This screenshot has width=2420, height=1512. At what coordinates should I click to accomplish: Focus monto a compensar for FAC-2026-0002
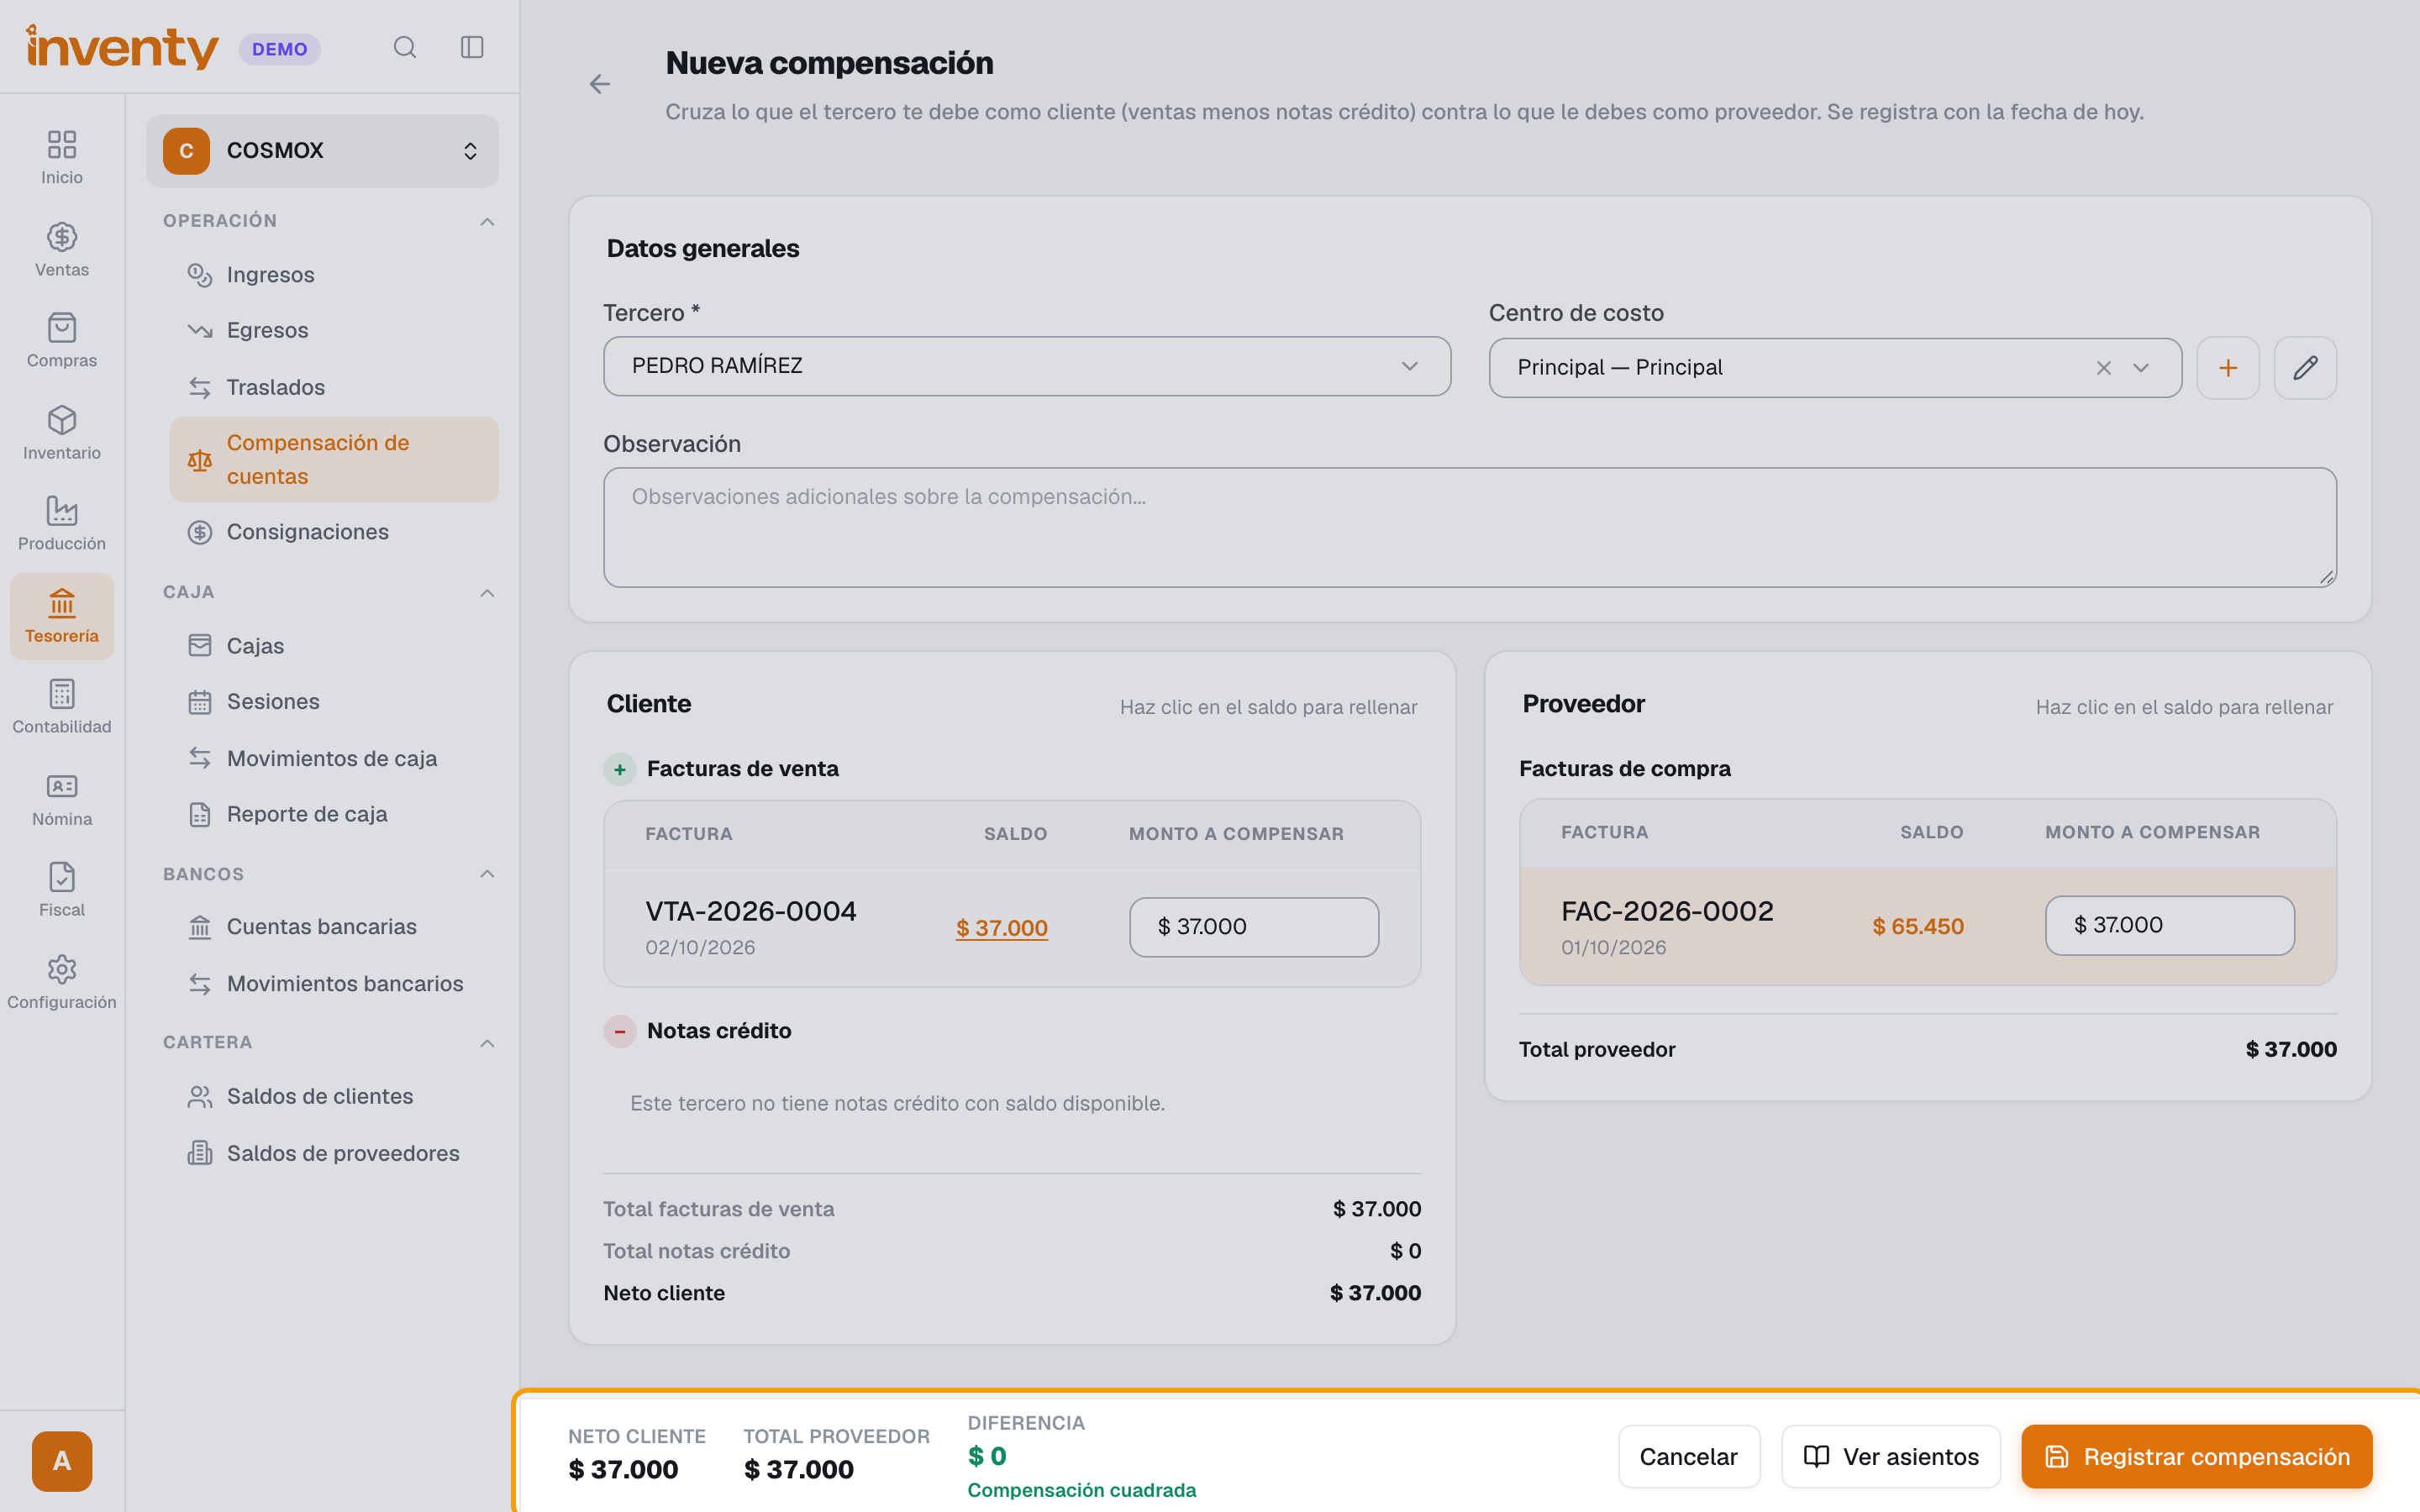(x=2169, y=925)
